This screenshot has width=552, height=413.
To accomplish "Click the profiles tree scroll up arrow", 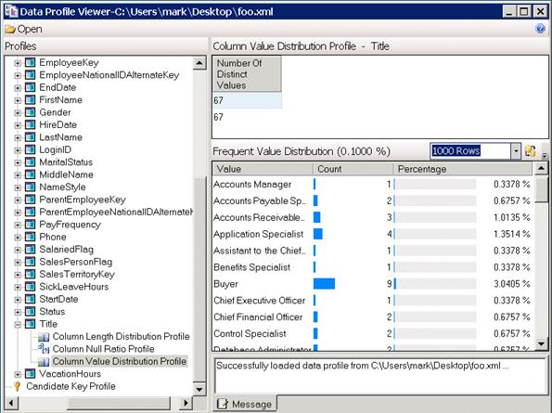I will click(x=199, y=63).
